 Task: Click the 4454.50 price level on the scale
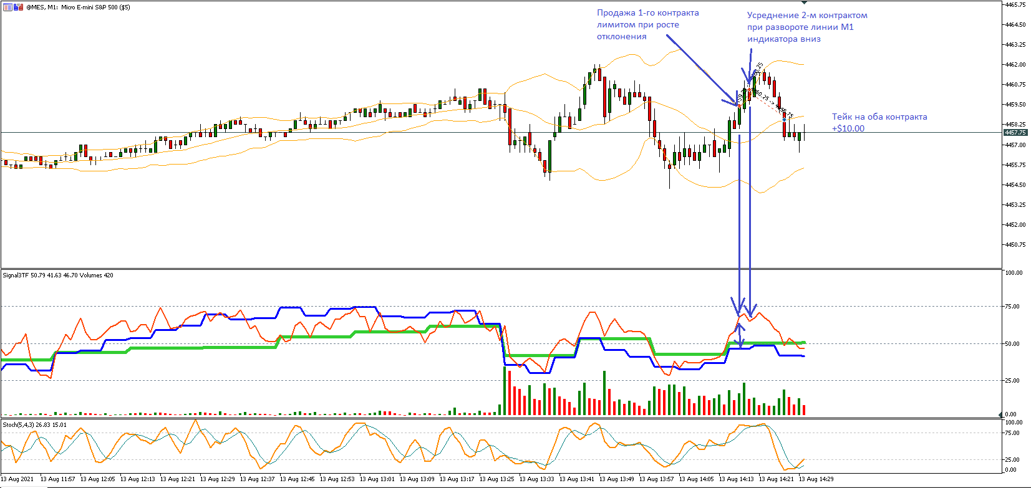(x=1015, y=184)
